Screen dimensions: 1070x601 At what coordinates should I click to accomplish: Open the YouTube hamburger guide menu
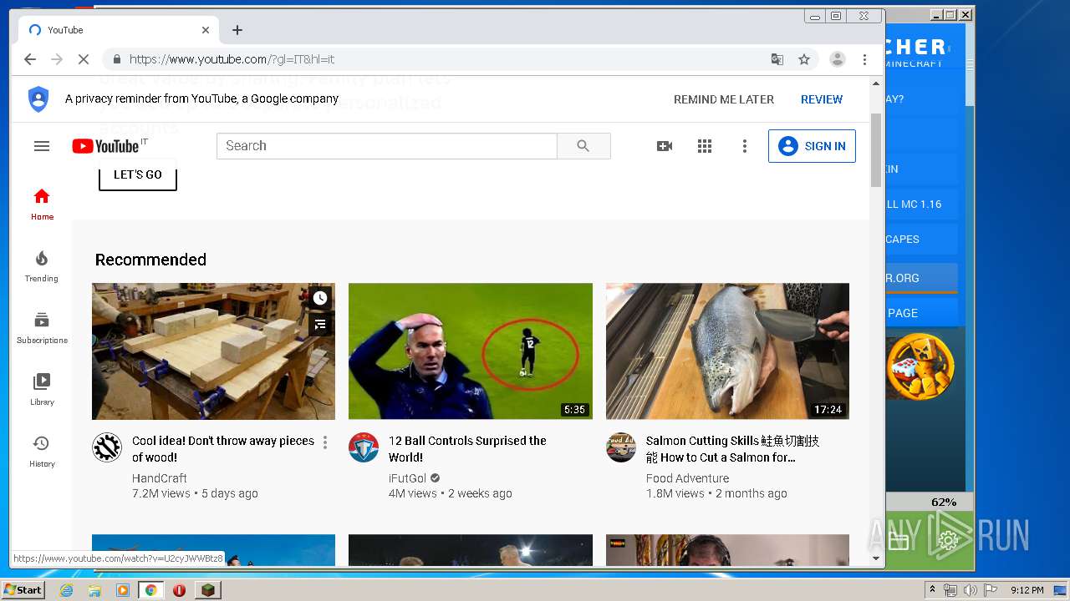pyautogui.click(x=42, y=146)
